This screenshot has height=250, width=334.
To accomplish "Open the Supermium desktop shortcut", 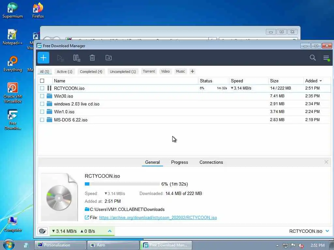I will (x=12, y=10).
